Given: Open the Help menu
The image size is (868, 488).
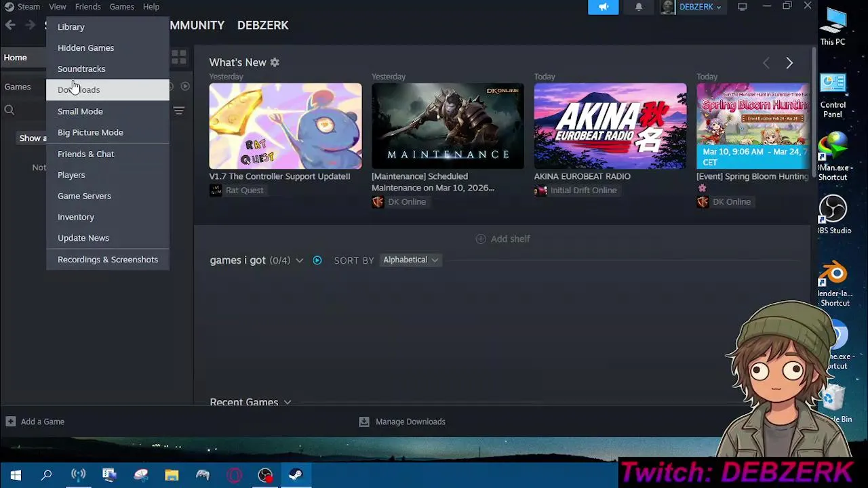Looking at the screenshot, I should click(x=151, y=7).
